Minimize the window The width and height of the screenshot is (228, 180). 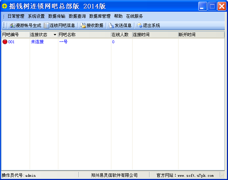click(x=203, y=6)
